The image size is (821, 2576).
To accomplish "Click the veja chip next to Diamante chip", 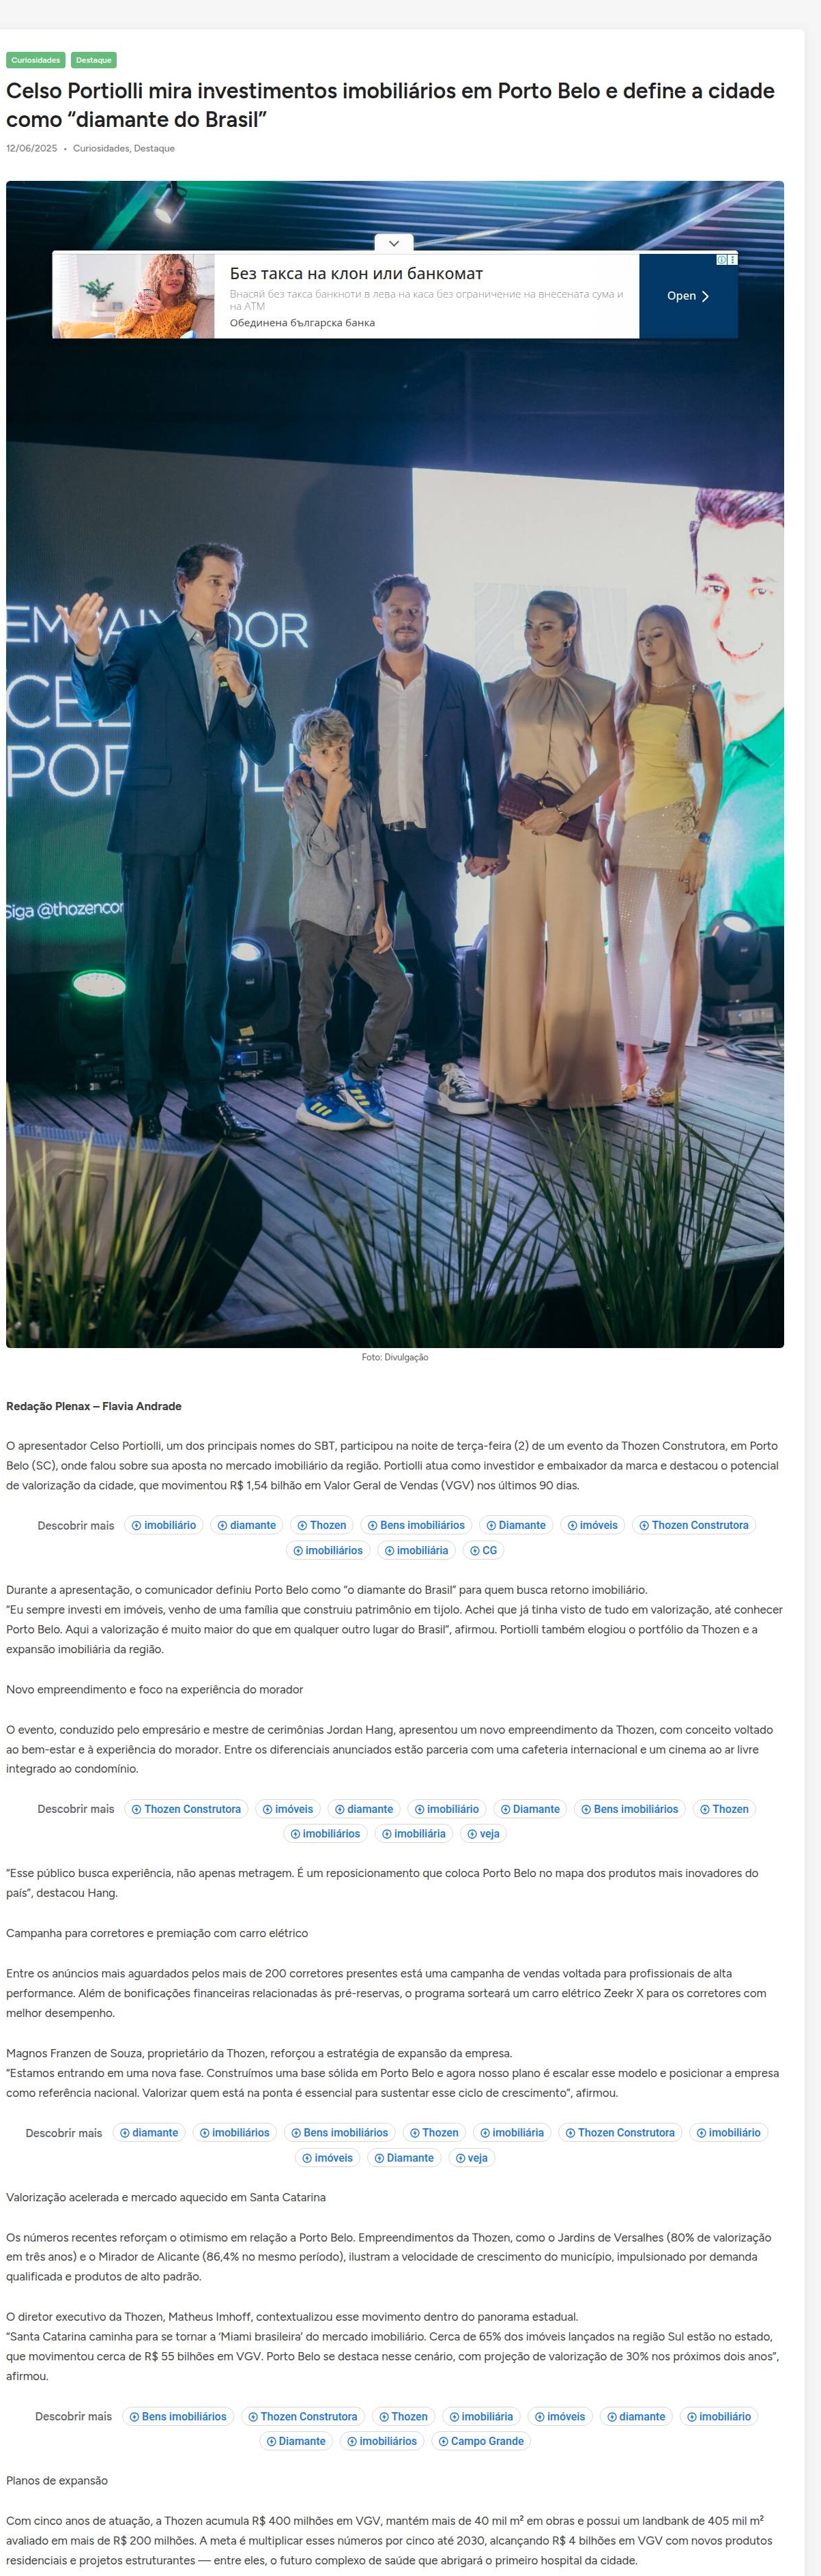I will click(471, 2158).
